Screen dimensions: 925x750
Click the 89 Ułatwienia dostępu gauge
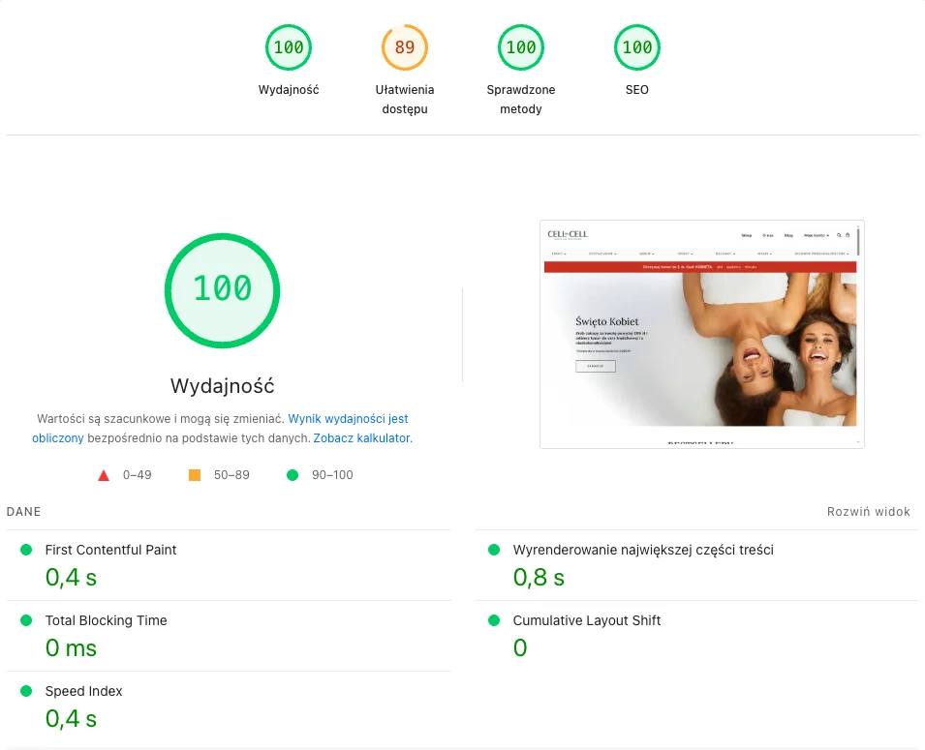pyautogui.click(x=405, y=48)
